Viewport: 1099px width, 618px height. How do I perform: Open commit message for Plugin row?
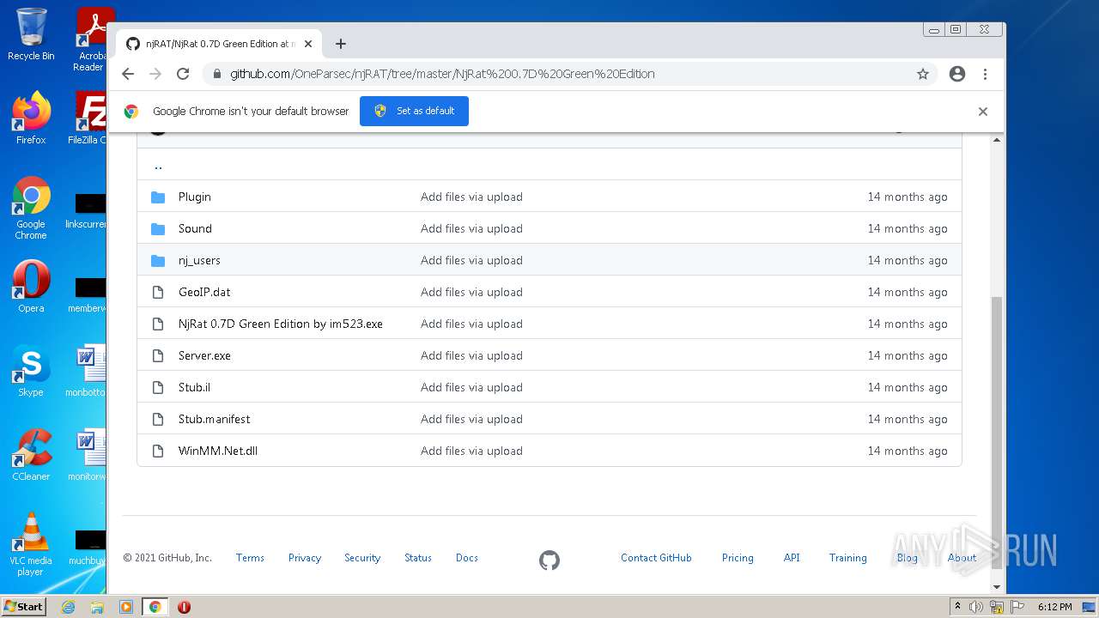471,197
